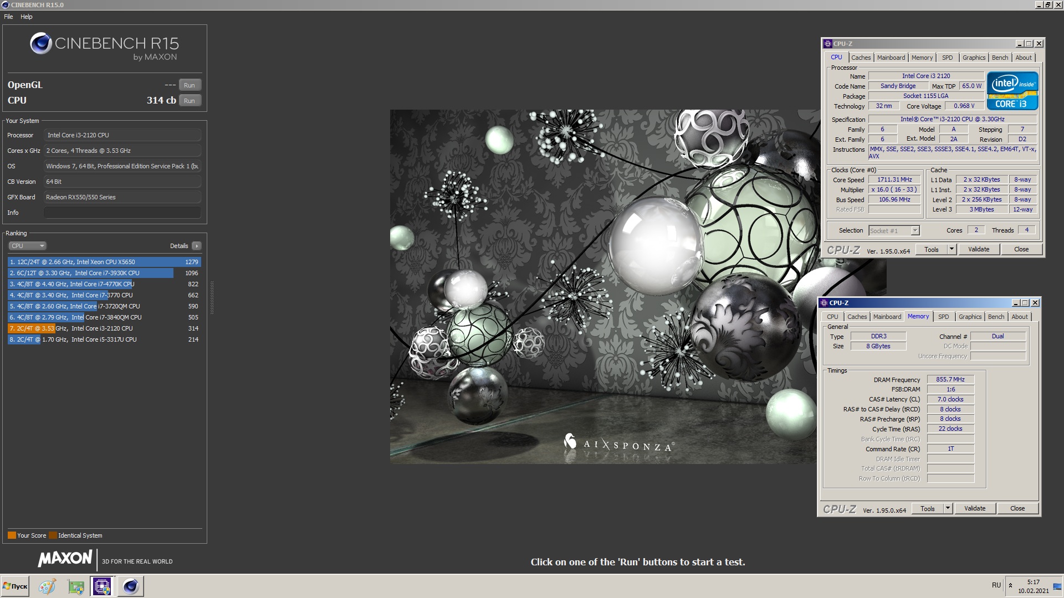Open Caches tab in lower CPU-Z window
Viewport: 1064px width, 598px height.
(x=857, y=317)
